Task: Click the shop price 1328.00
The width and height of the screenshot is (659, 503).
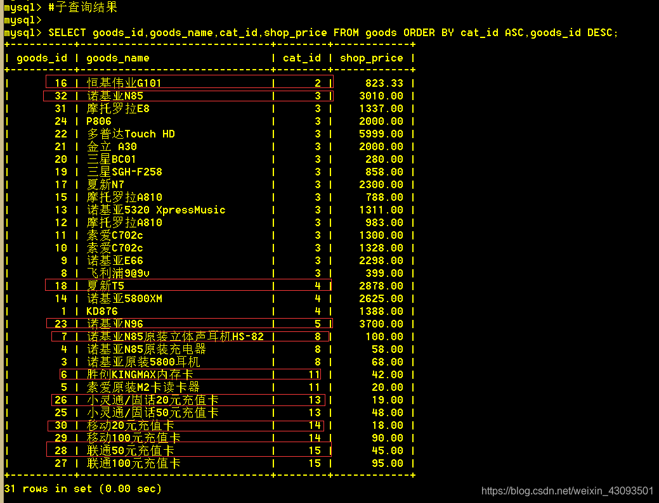Action: pos(381,248)
